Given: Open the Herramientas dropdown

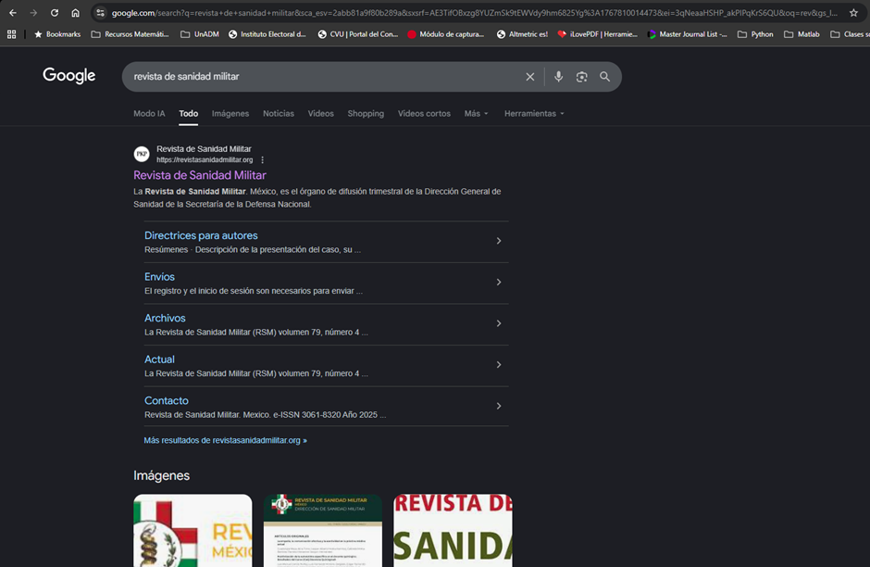Looking at the screenshot, I should point(534,114).
